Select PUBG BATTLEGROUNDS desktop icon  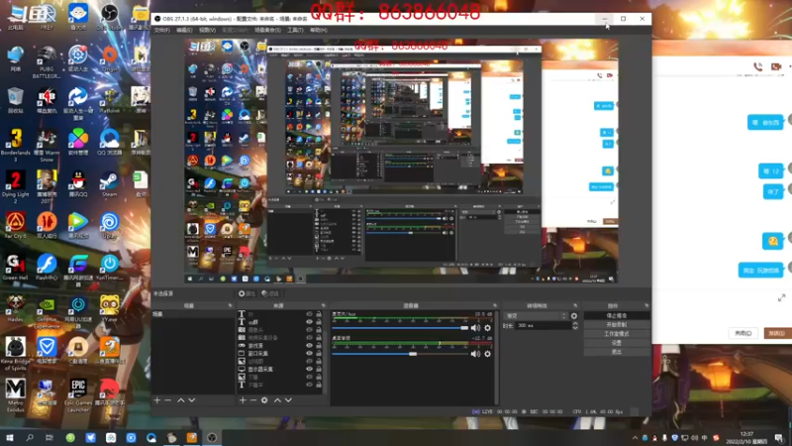(x=47, y=61)
